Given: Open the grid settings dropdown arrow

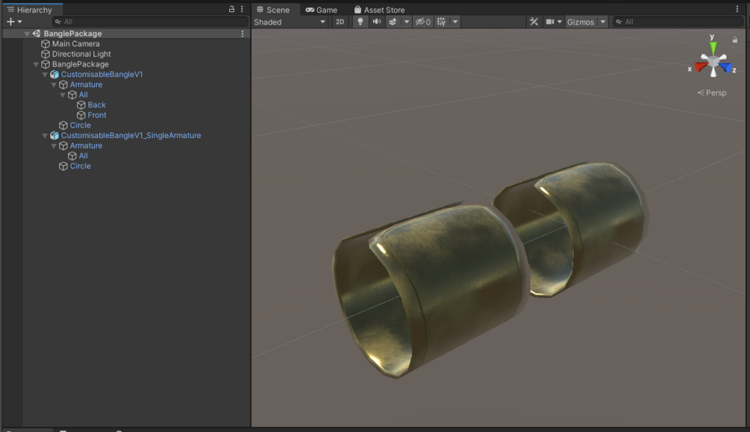Looking at the screenshot, I should [455, 22].
